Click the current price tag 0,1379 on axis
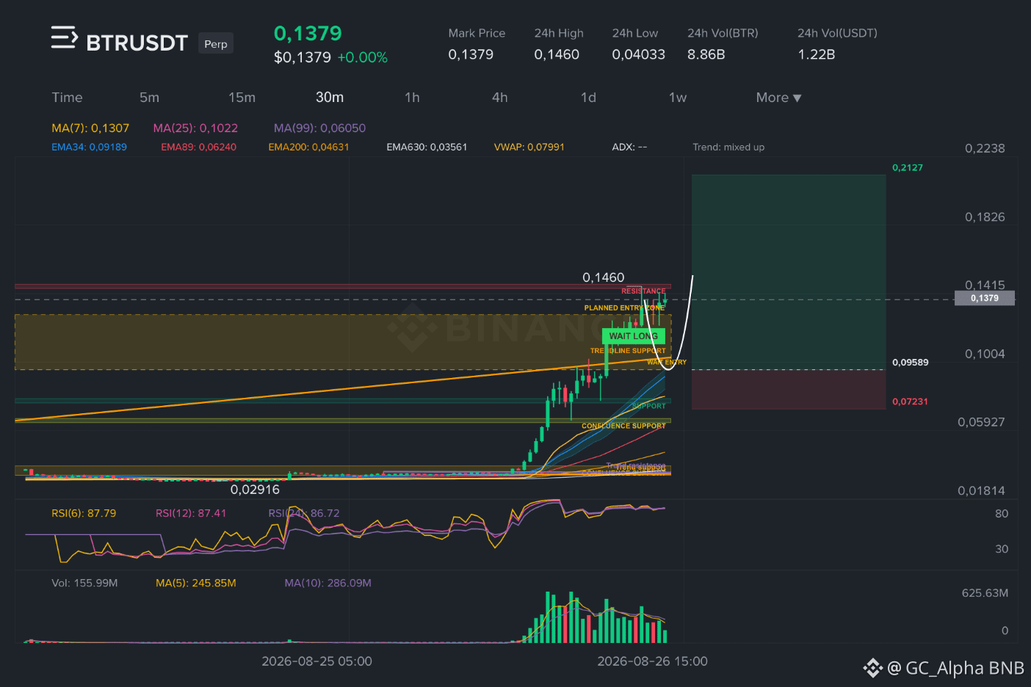The width and height of the screenshot is (1031, 687). pos(984,298)
